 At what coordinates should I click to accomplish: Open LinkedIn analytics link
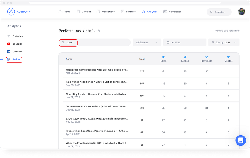[15, 52]
